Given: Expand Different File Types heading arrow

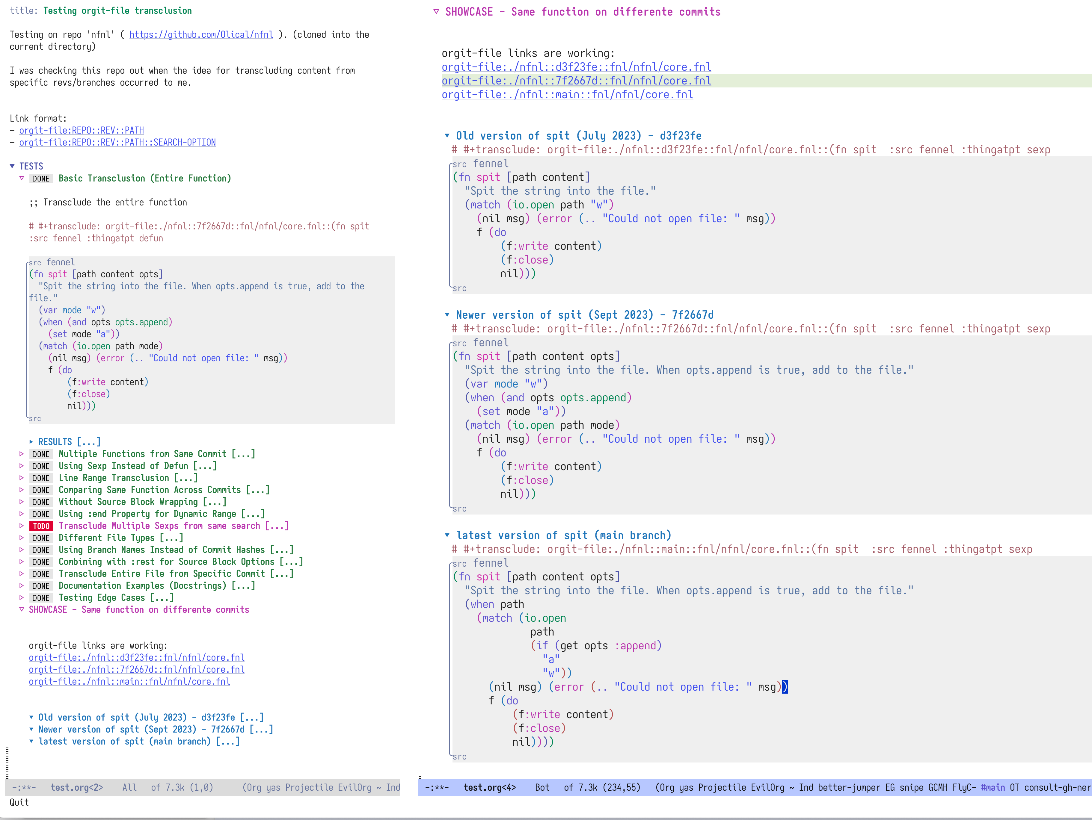Looking at the screenshot, I should (x=21, y=538).
